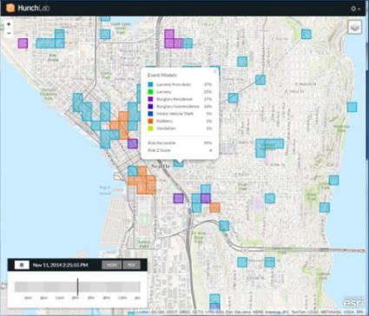Click the vertical time marker on timeline
This screenshot has height=316, width=369.
77,286
